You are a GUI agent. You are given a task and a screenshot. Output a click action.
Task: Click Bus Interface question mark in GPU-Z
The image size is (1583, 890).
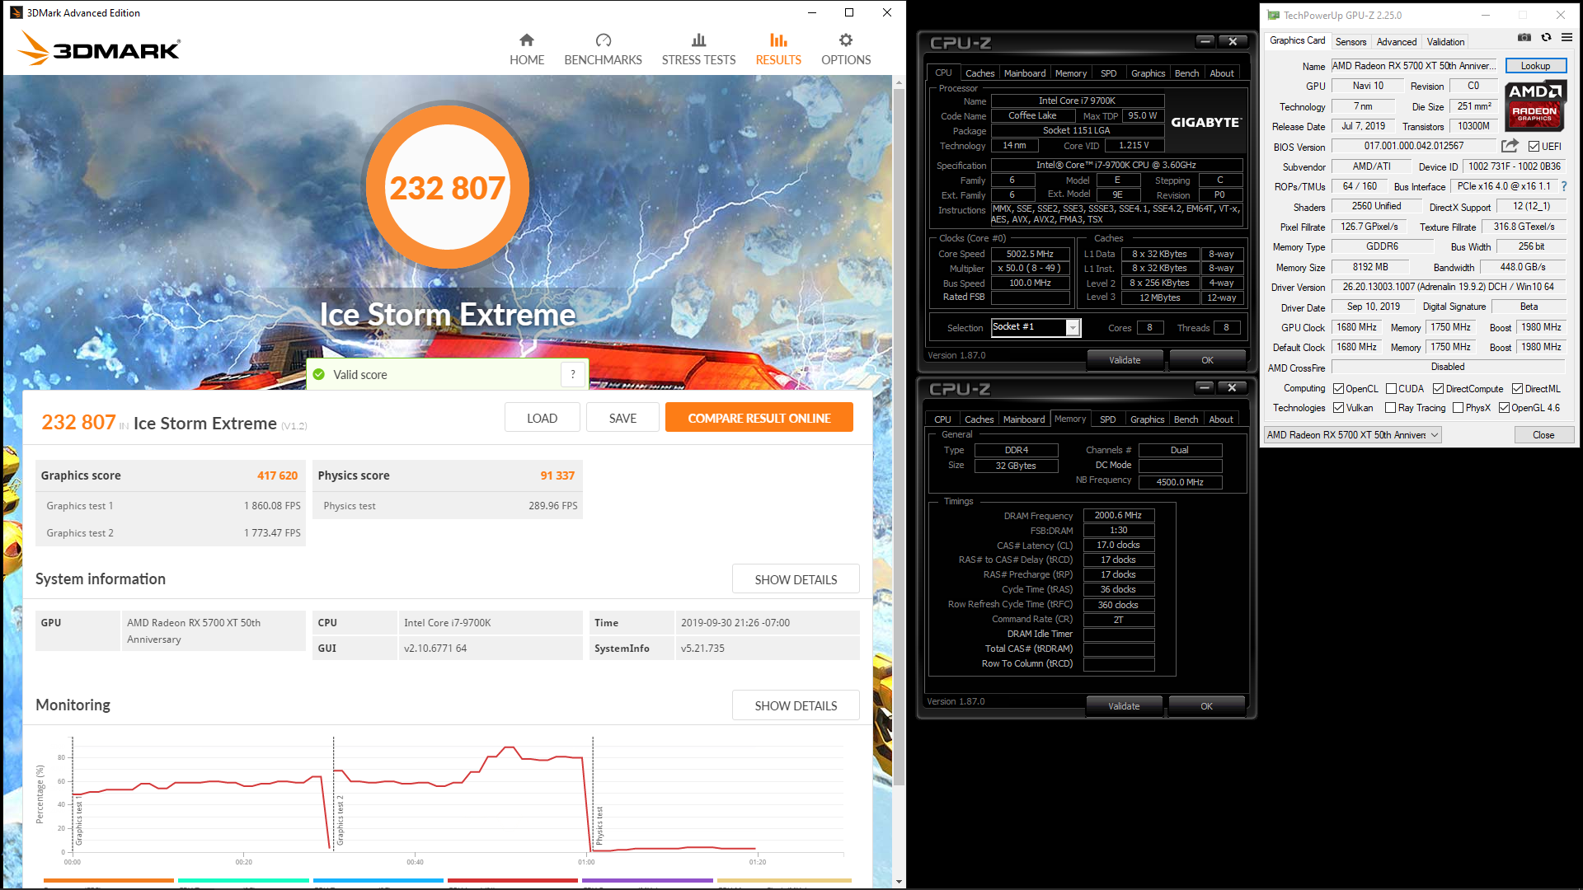(x=1564, y=186)
